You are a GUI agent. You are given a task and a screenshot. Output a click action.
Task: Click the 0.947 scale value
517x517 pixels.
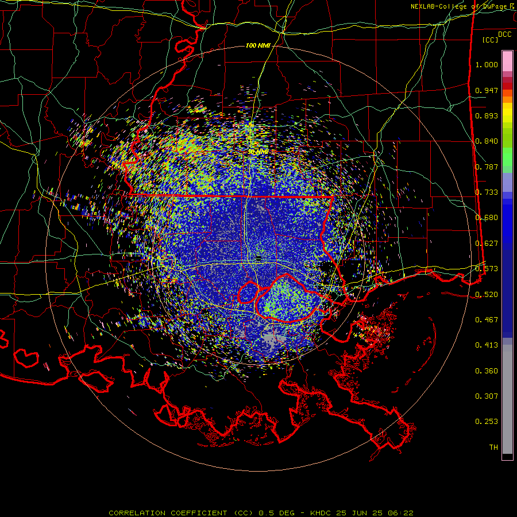tap(487, 90)
